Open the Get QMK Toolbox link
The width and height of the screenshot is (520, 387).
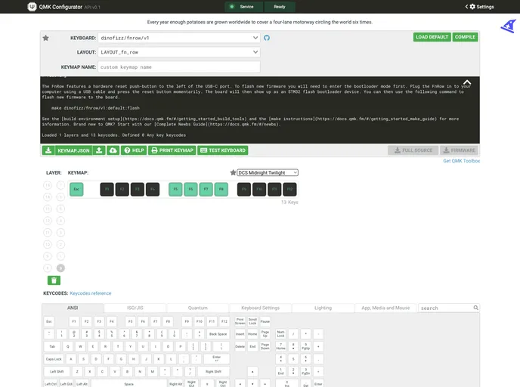click(x=461, y=161)
